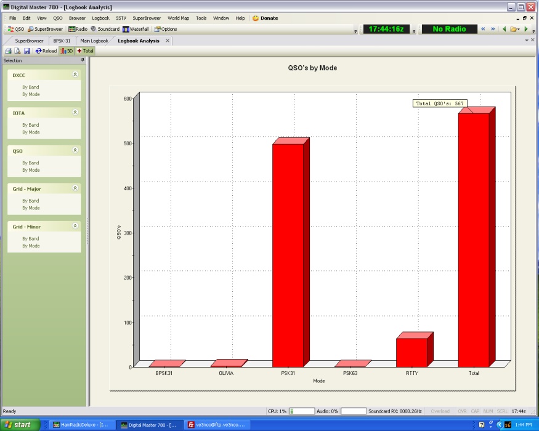Click the Total bar in chart
The height and width of the screenshot is (431, 539).
pos(474,240)
